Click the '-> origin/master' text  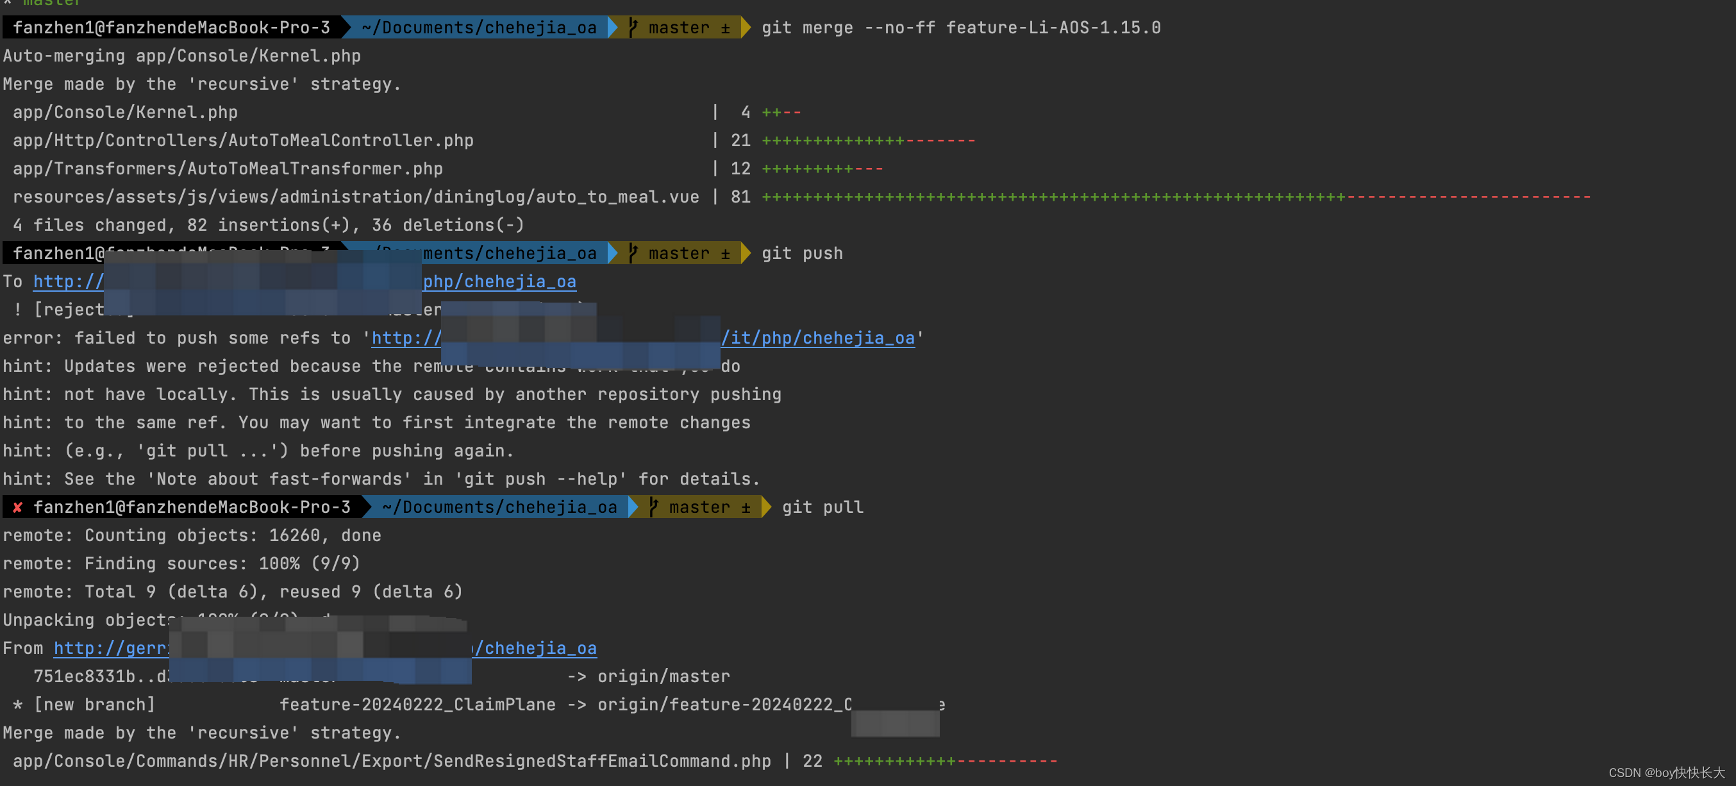pos(648,676)
